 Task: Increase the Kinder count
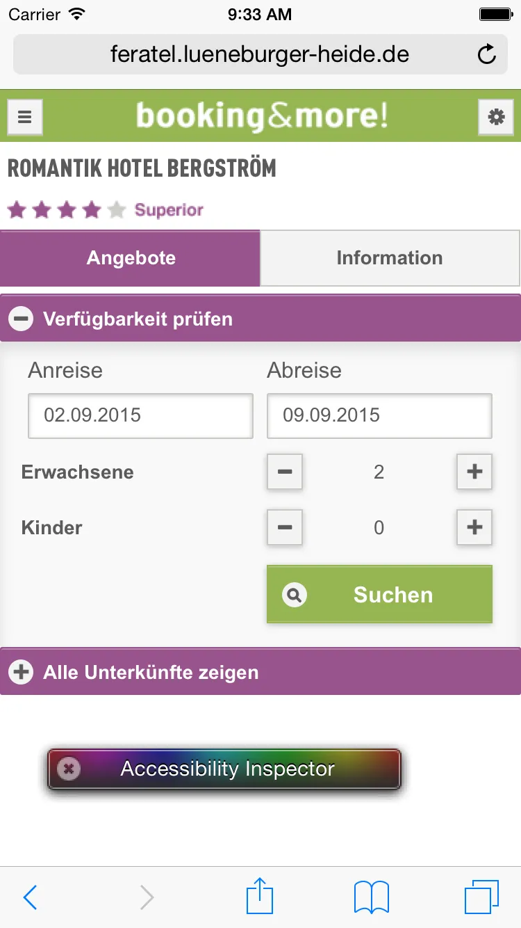pos(474,527)
